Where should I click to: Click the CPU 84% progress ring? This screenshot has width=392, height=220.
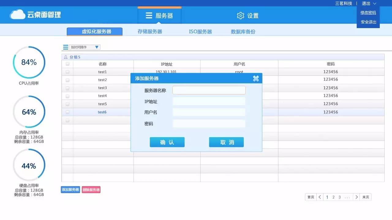pos(29,62)
